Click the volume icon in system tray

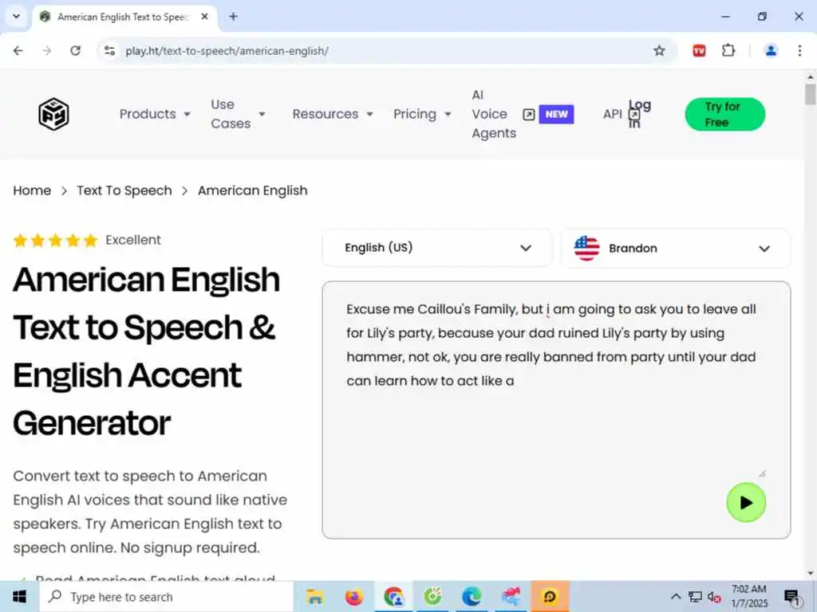[714, 597]
